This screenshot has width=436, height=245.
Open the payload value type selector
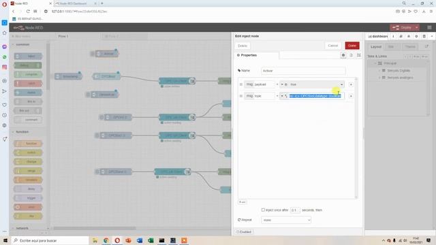point(284,84)
